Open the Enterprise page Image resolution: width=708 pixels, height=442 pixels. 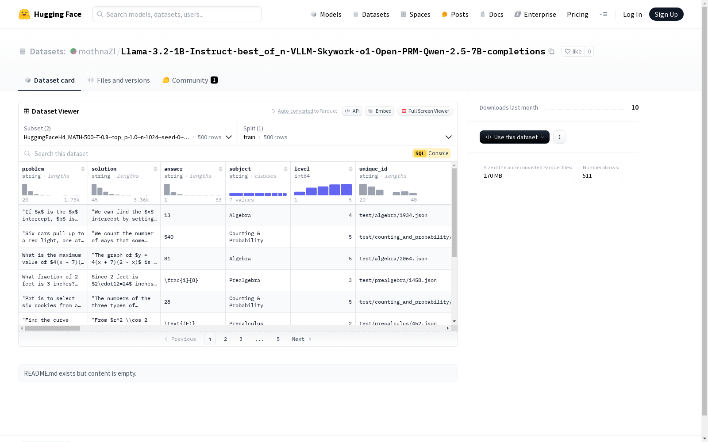[535, 14]
